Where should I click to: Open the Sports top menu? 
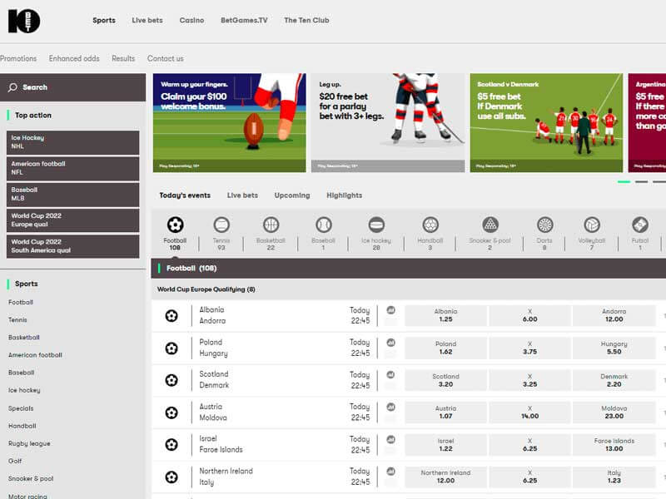pos(104,20)
